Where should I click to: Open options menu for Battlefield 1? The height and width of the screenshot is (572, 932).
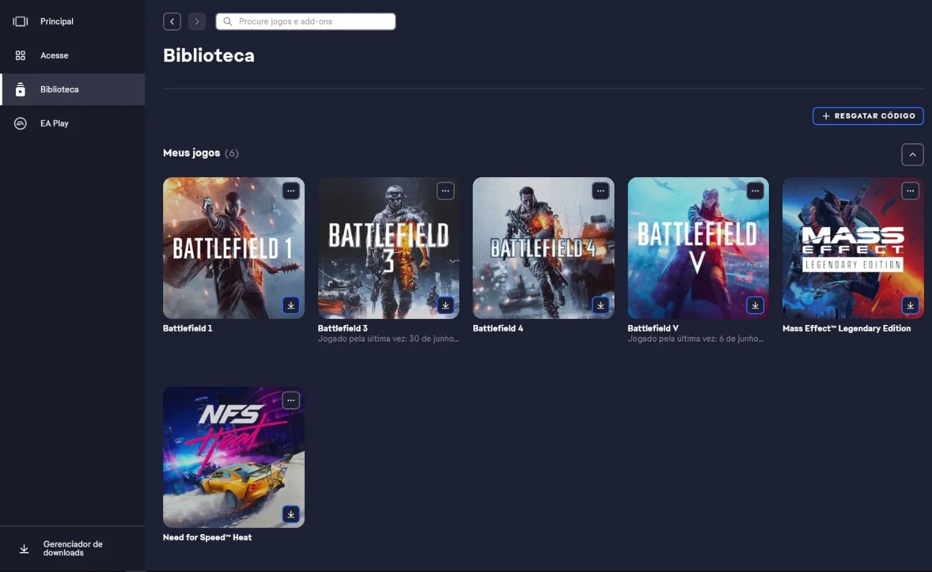(290, 191)
